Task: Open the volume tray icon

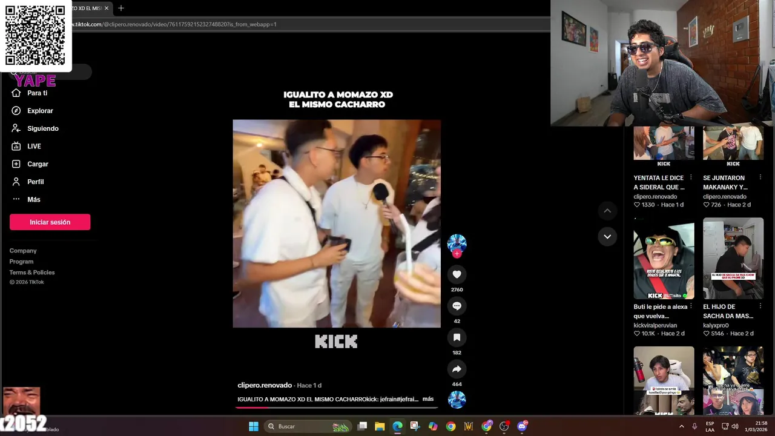Action: coord(735,426)
